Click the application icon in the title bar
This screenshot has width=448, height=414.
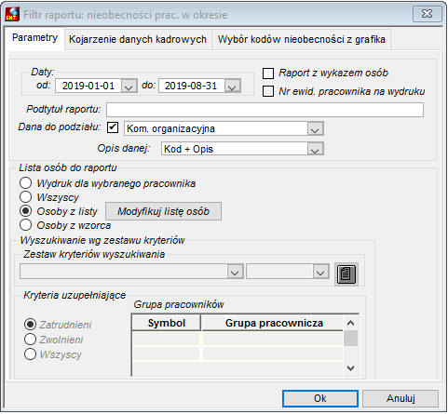point(12,14)
